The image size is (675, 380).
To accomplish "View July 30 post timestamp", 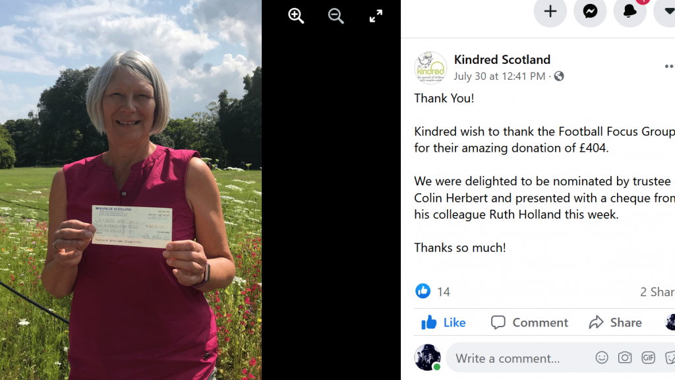I will click(500, 77).
